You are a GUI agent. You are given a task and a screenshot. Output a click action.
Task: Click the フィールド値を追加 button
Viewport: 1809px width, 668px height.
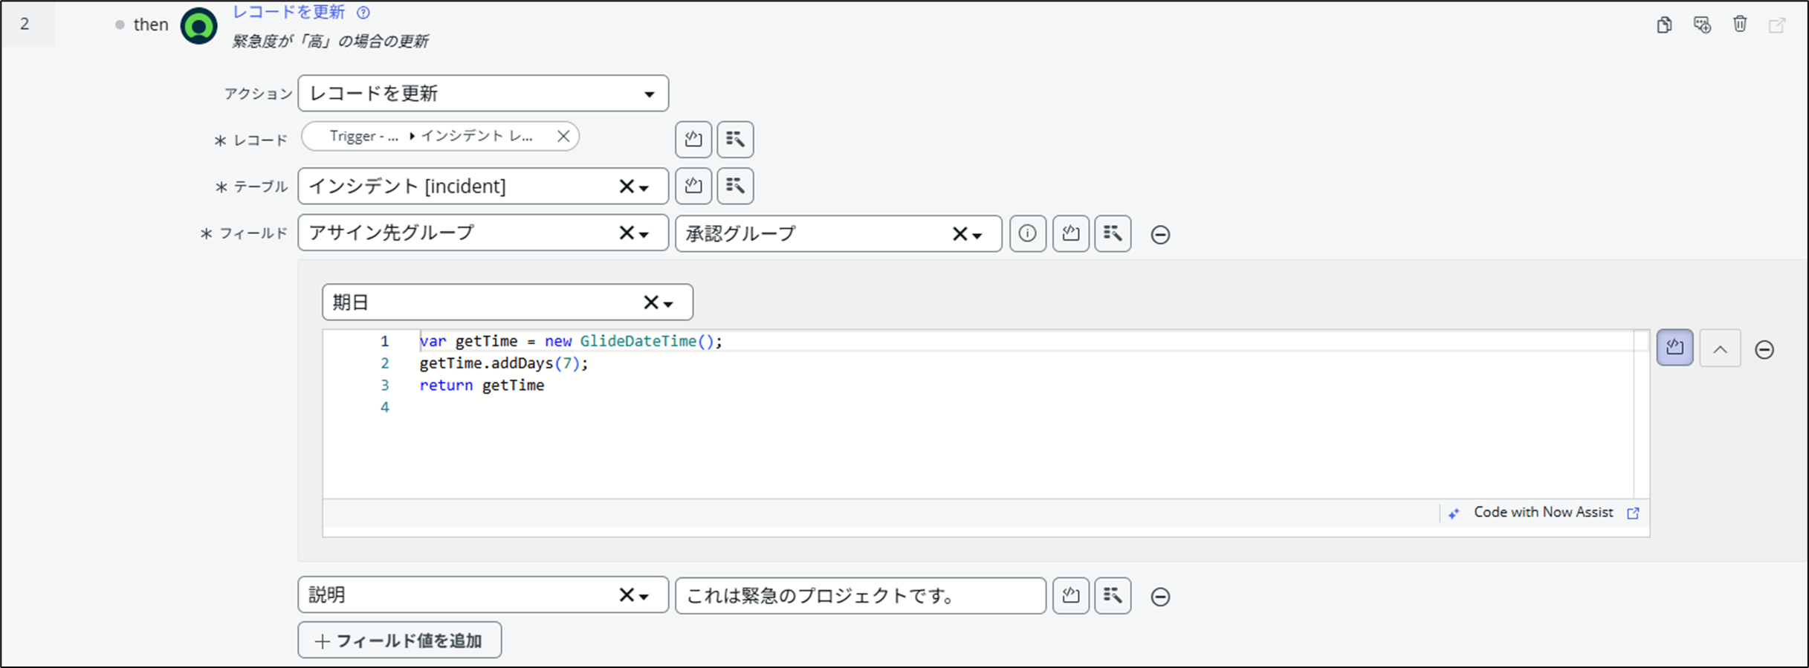coord(400,641)
